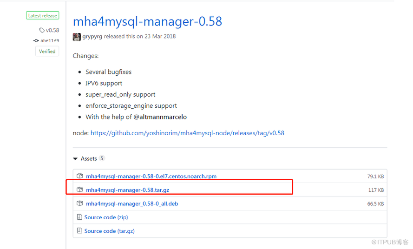Download Source code (zip)
Image resolution: width=413 pixels, height=249 pixels.
tap(106, 217)
